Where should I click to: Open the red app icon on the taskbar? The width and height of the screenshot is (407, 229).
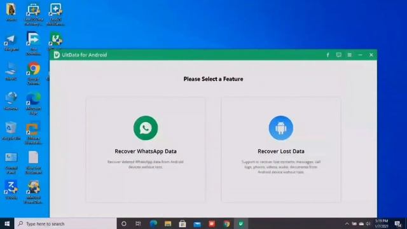click(x=212, y=223)
